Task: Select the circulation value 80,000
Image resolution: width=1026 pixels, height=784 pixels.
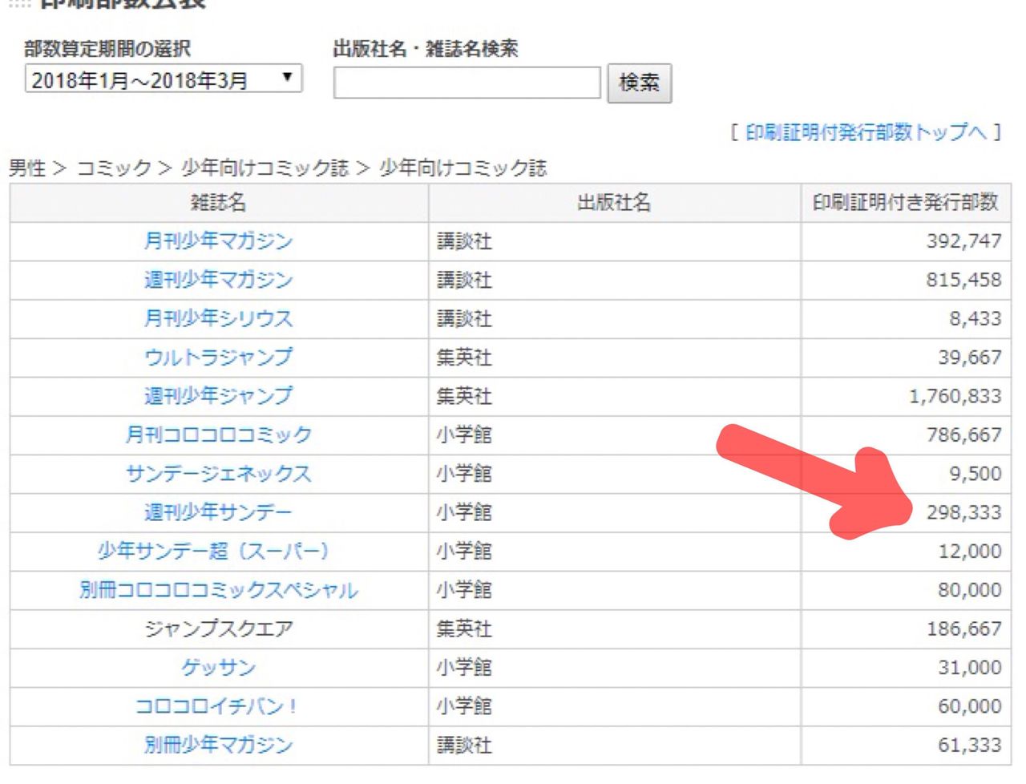Action: pos(970,590)
